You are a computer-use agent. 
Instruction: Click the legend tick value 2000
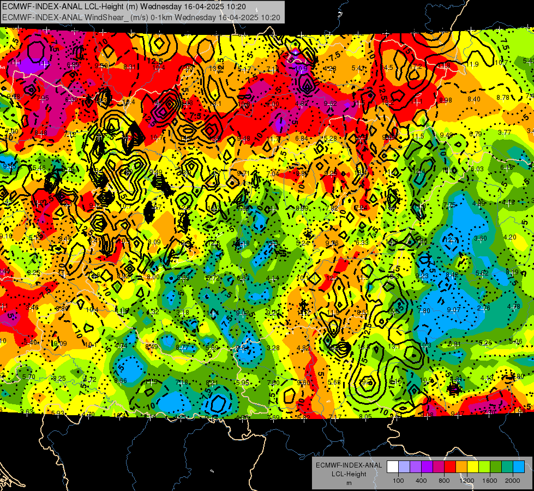[513, 481]
